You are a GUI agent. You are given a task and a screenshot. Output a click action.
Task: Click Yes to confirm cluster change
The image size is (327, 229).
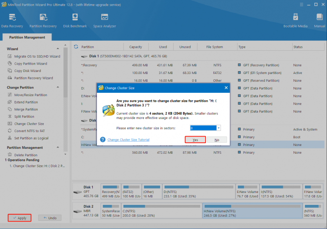[195, 140]
